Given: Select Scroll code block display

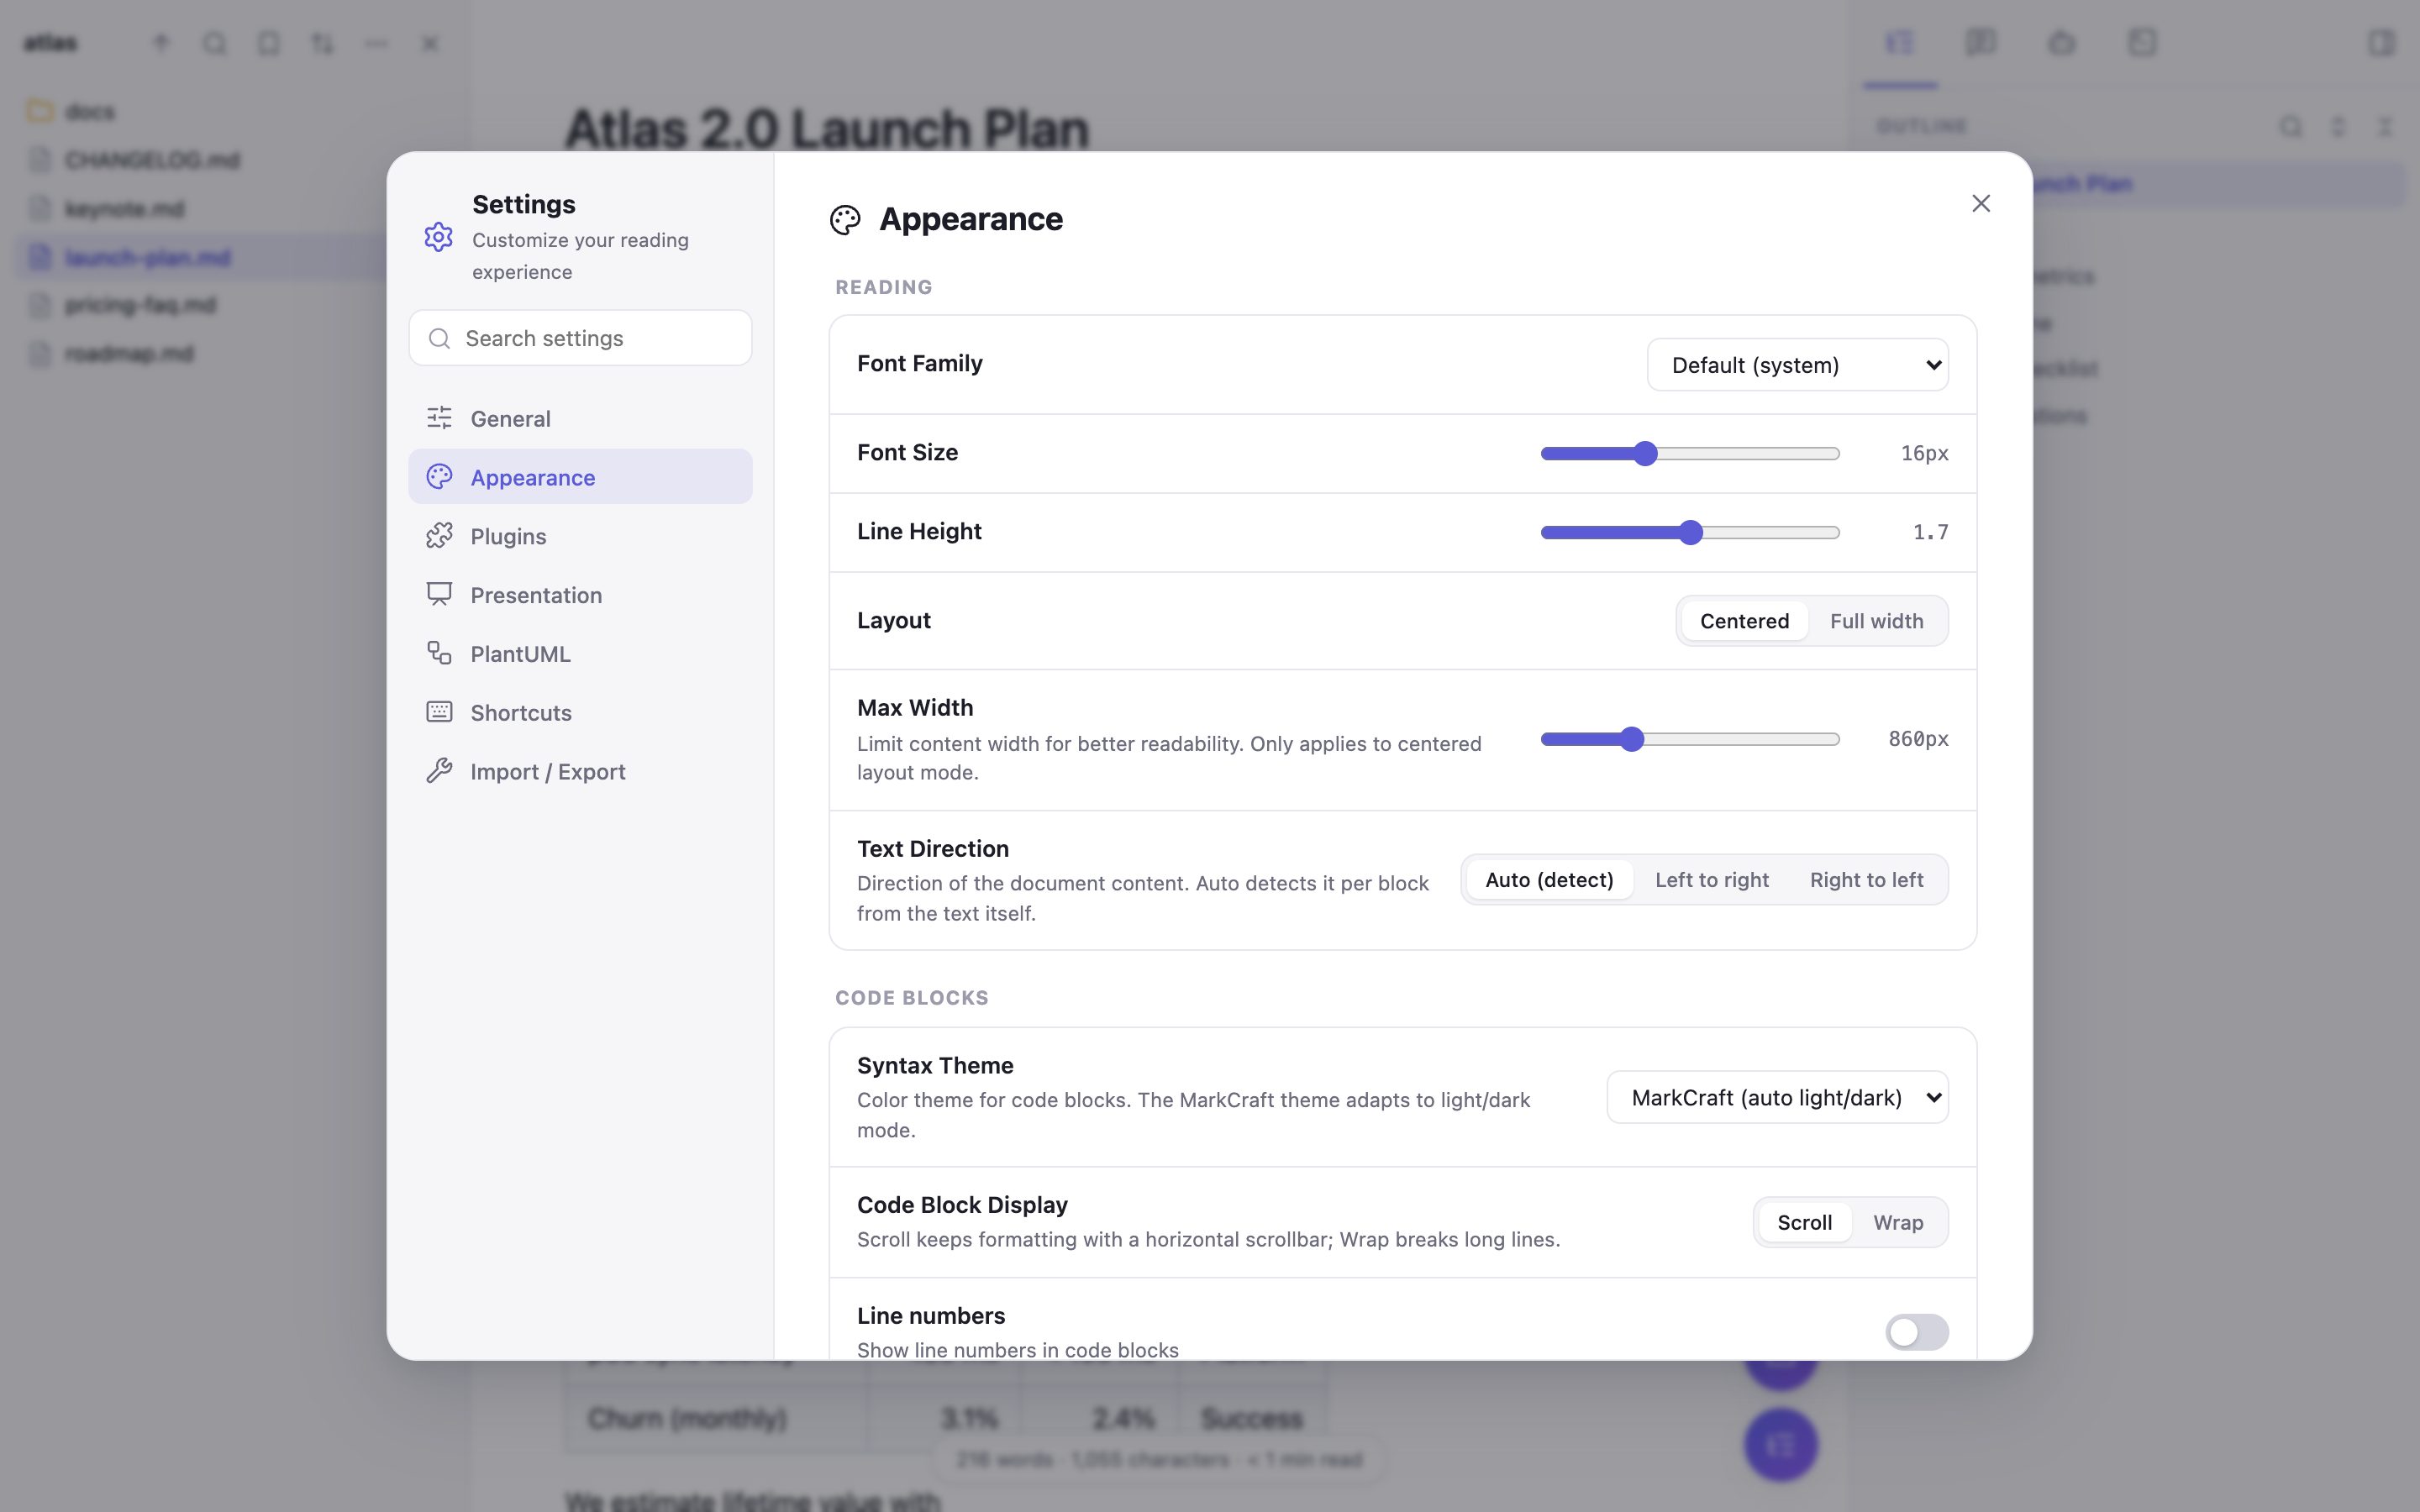Looking at the screenshot, I should pyautogui.click(x=1804, y=1222).
